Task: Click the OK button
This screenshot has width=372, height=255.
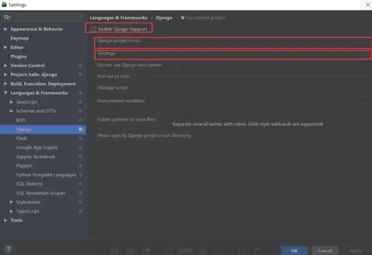Action: 294,250
